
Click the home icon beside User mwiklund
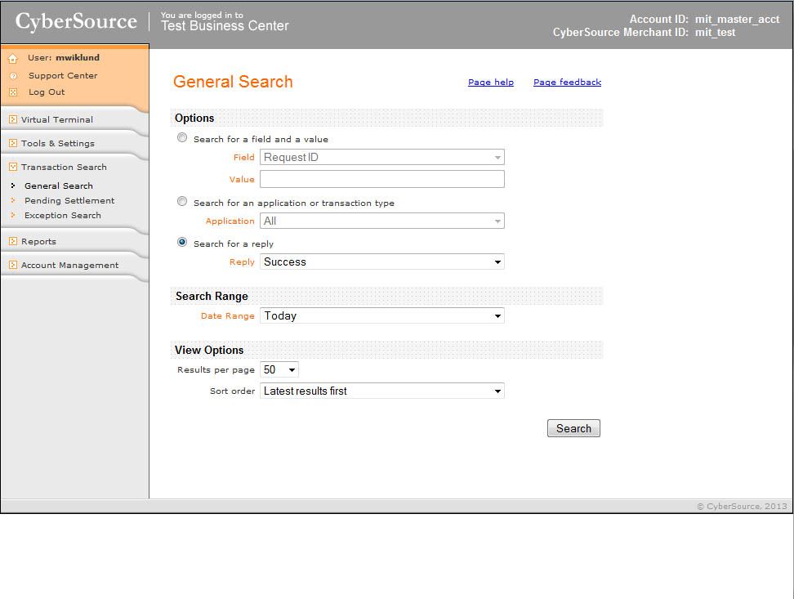pyautogui.click(x=13, y=59)
